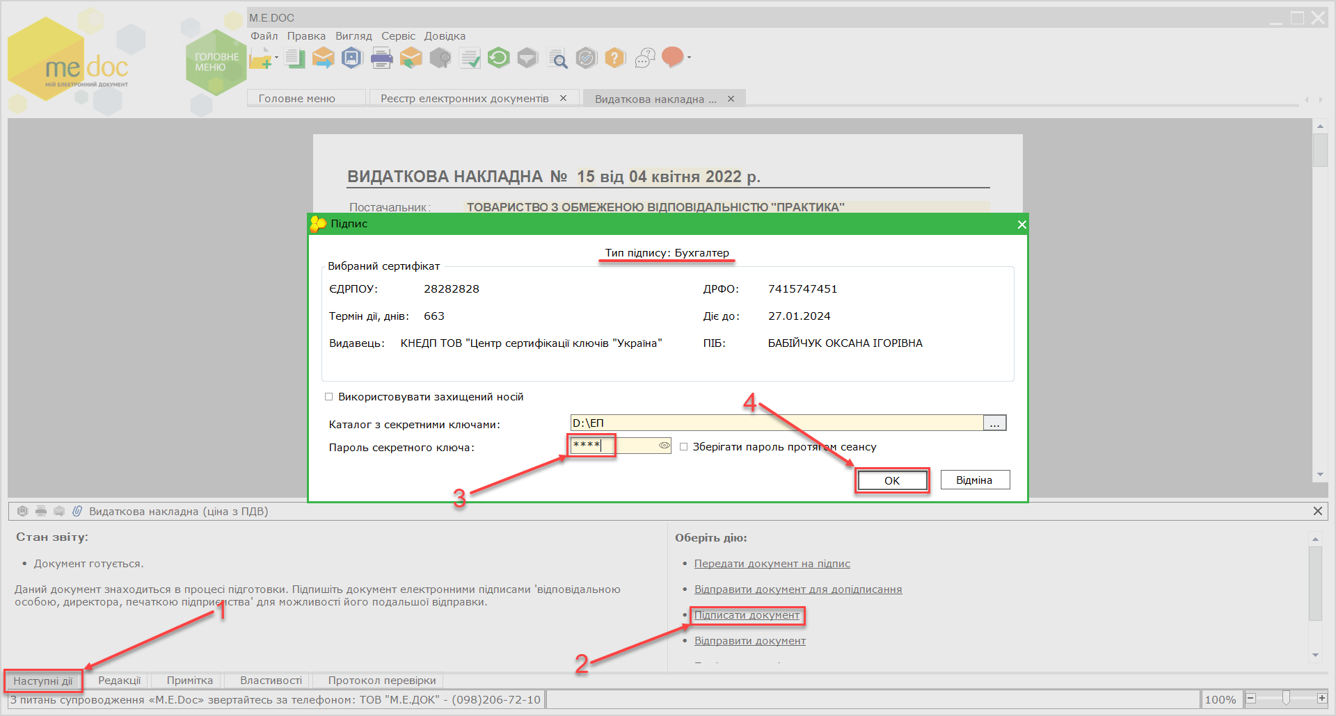This screenshot has height=716, width=1336.
Task: Click the green hexagon refresh icon
Action: [x=498, y=57]
